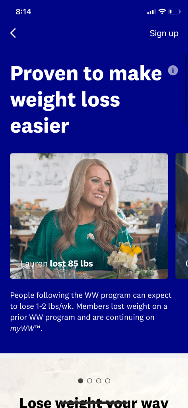The width and height of the screenshot is (188, 408).
Task: Go back using the left chevron arrow
Action: pyautogui.click(x=13, y=33)
